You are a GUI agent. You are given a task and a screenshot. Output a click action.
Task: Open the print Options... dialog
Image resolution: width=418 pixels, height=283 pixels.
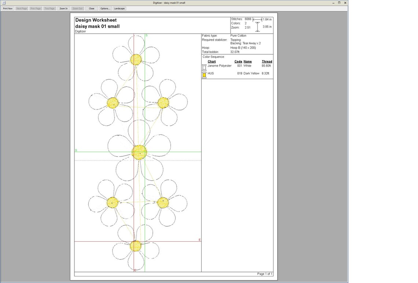(x=105, y=8)
